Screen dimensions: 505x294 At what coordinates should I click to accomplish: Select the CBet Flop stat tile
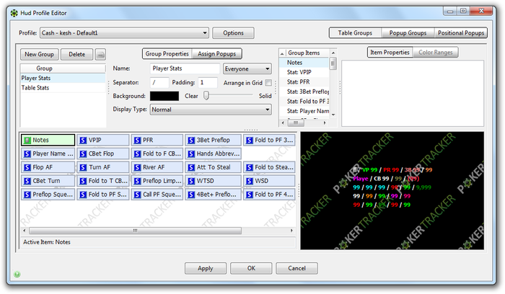(103, 153)
